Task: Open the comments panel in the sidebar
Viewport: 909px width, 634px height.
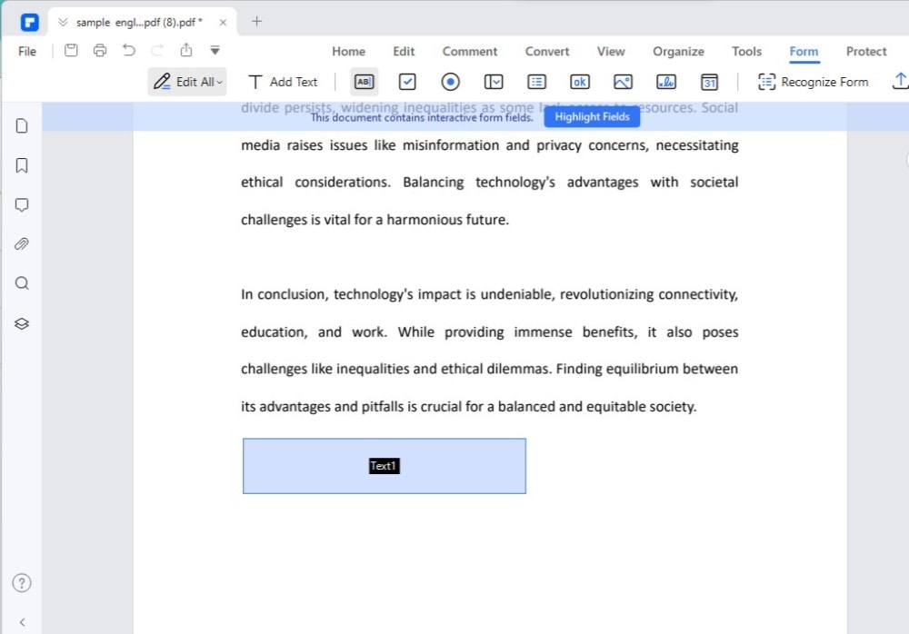Action: pos(22,204)
